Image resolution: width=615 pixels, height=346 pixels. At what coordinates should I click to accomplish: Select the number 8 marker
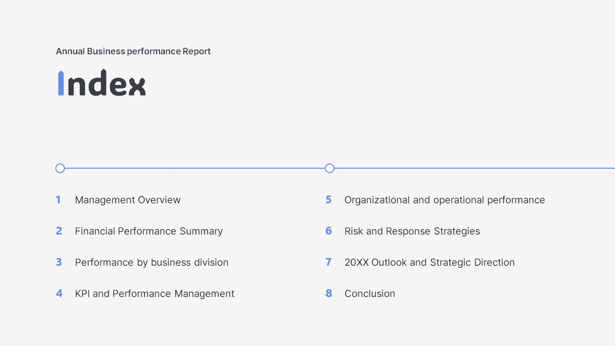pos(329,294)
